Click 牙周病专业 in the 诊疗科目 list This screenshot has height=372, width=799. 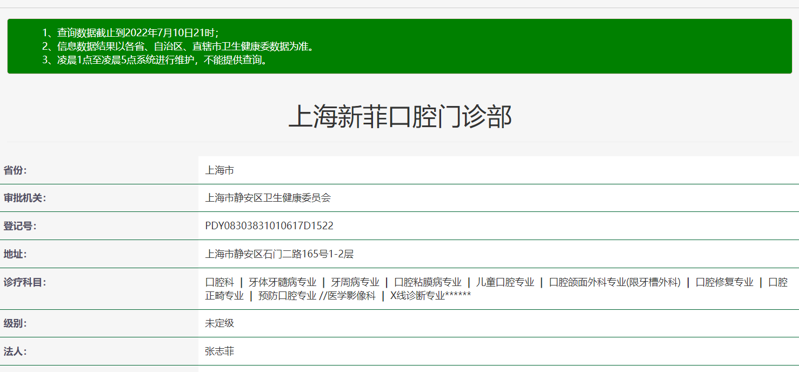tap(355, 282)
